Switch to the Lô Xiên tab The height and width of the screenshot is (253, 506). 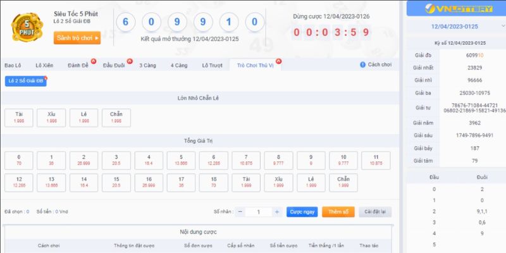click(x=44, y=66)
